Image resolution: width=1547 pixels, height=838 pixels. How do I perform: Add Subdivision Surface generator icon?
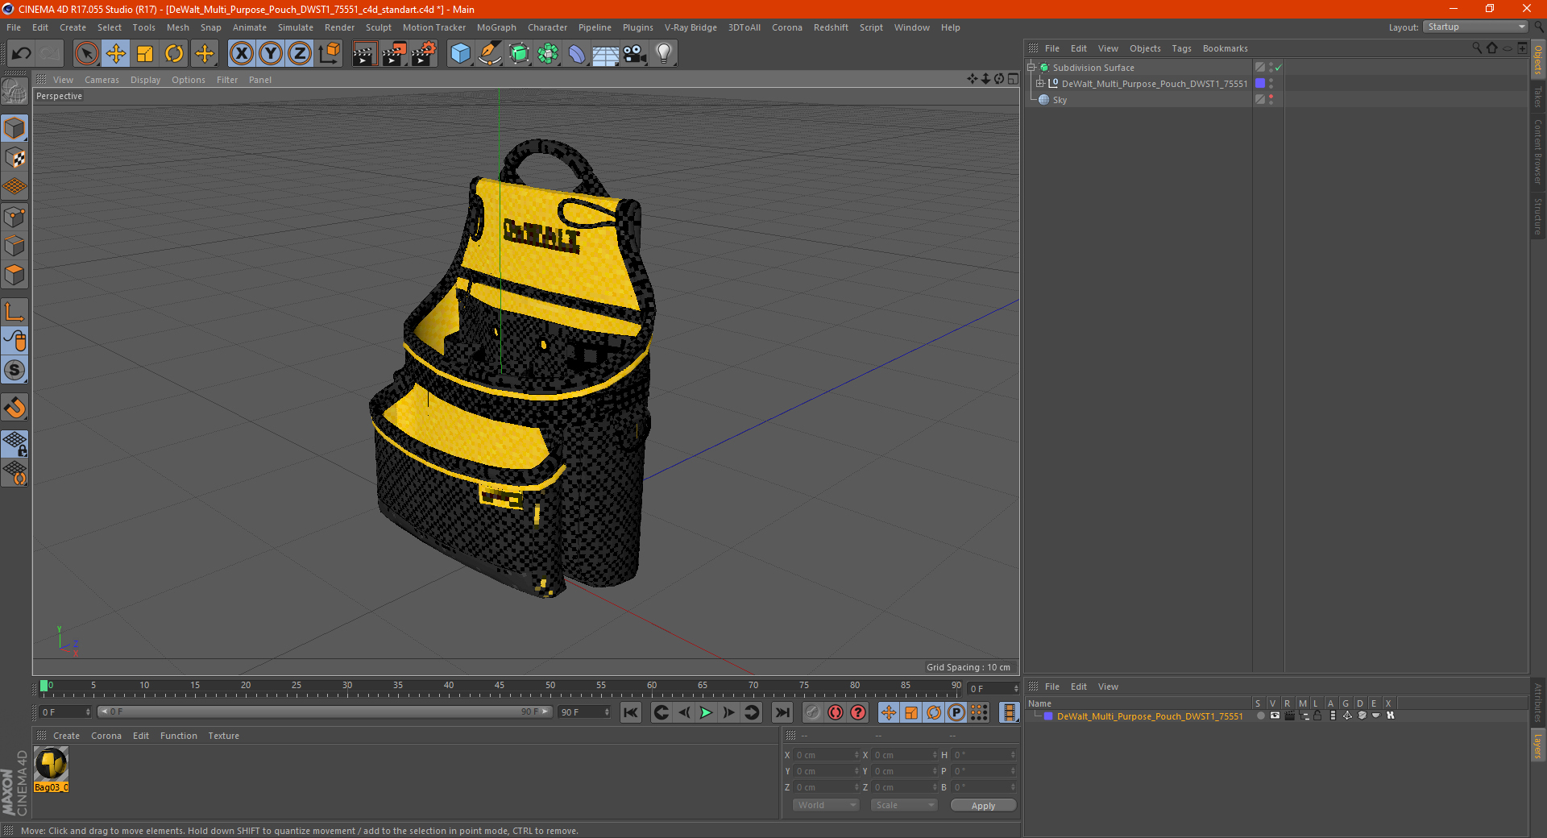(x=519, y=54)
